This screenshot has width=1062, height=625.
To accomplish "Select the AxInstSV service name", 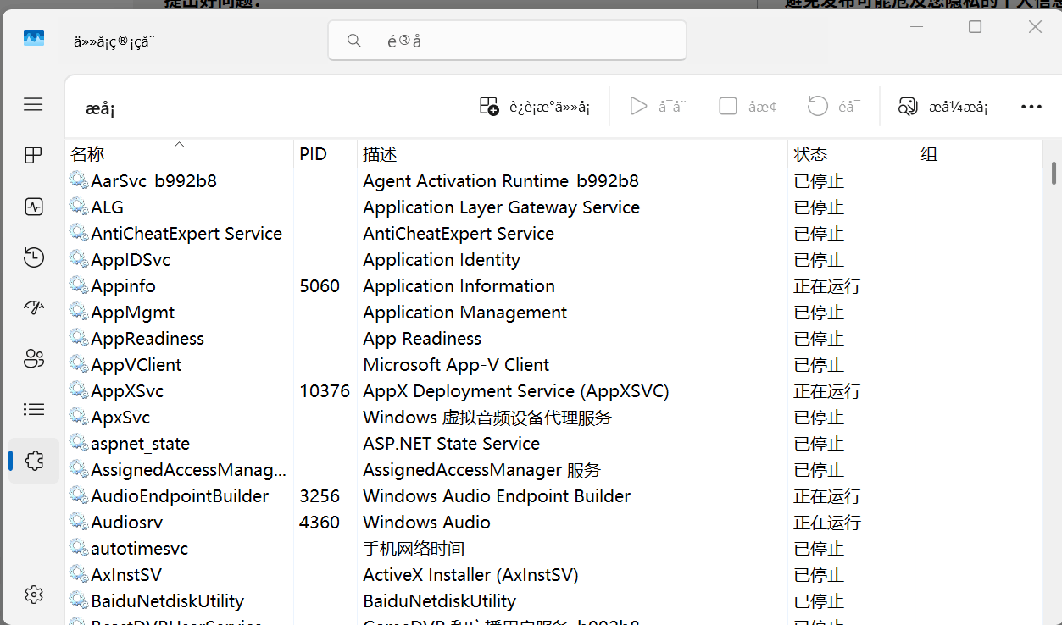I will point(126,575).
